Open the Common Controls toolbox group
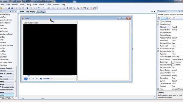The width and height of the screenshot is (183, 102). coord(7,68)
